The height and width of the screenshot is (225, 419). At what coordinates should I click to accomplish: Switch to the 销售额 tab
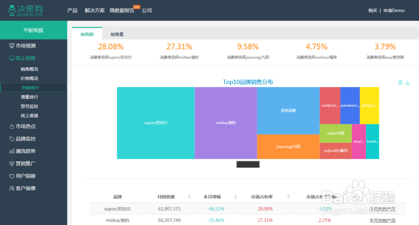point(87,34)
